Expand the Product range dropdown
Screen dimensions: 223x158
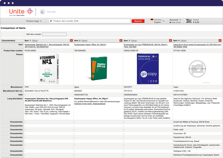coord(34,21)
